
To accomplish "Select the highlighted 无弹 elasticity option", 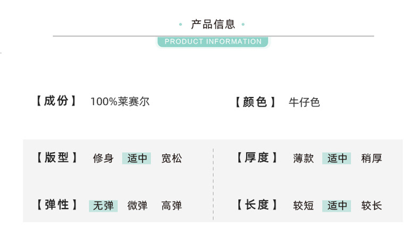I will point(103,206).
